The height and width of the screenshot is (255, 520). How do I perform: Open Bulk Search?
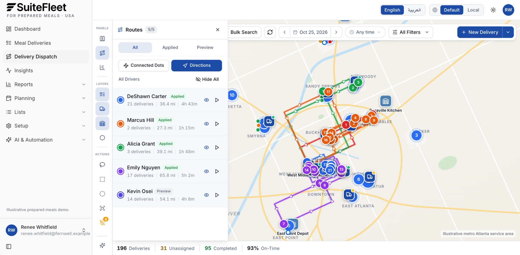tap(244, 32)
